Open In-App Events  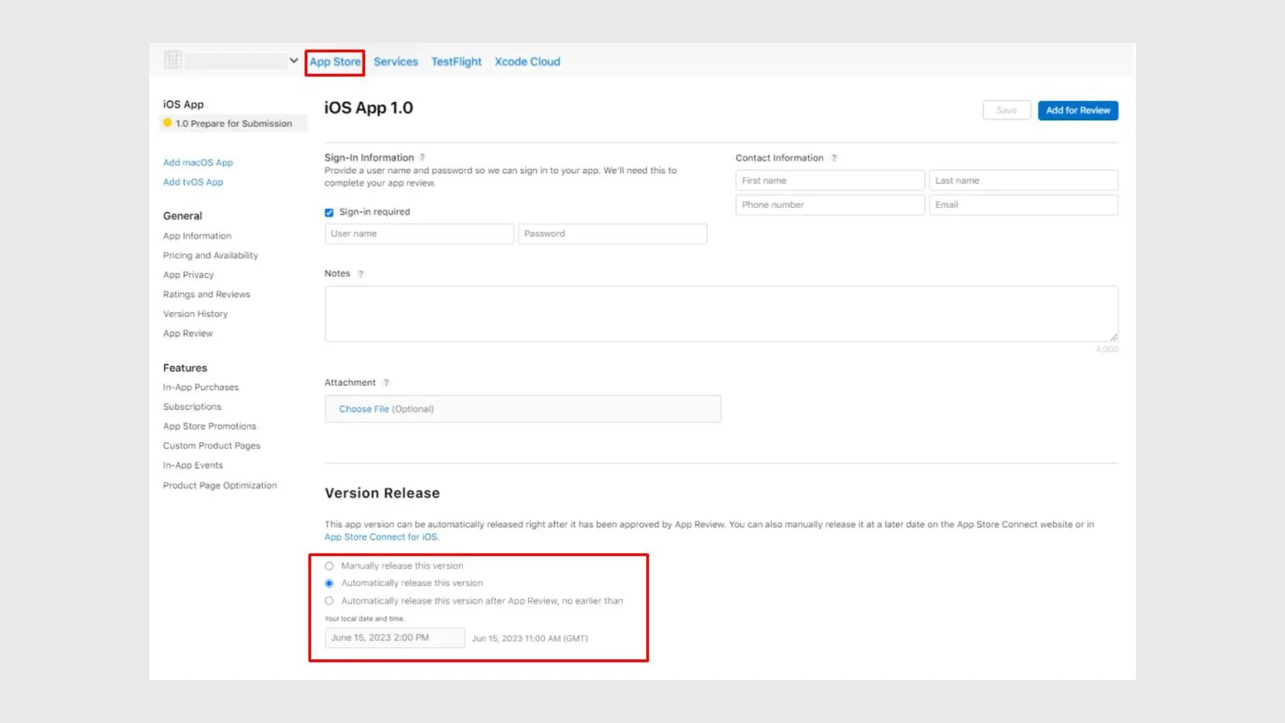[x=193, y=465]
